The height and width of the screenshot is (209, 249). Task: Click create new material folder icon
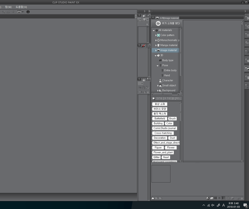click(153, 198)
